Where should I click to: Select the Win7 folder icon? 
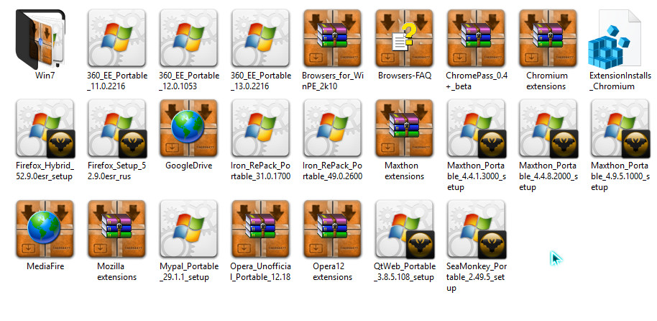click(x=45, y=37)
